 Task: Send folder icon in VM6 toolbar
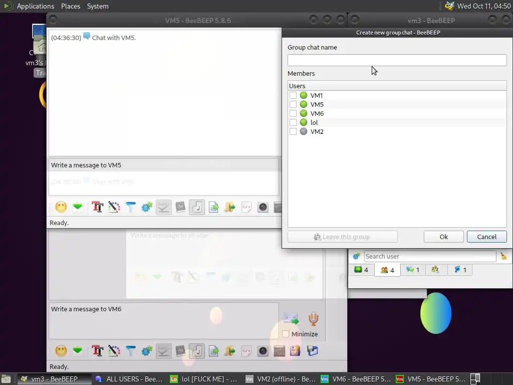[230, 351]
